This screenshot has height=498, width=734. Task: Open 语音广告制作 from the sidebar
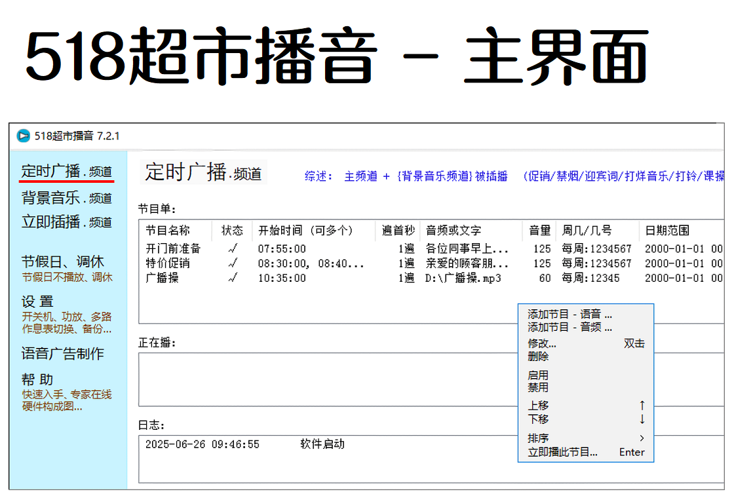(x=63, y=354)
